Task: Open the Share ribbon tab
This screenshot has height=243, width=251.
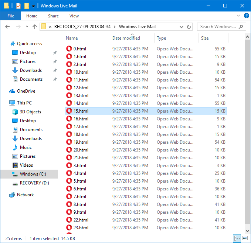Action: coord(53,16)
